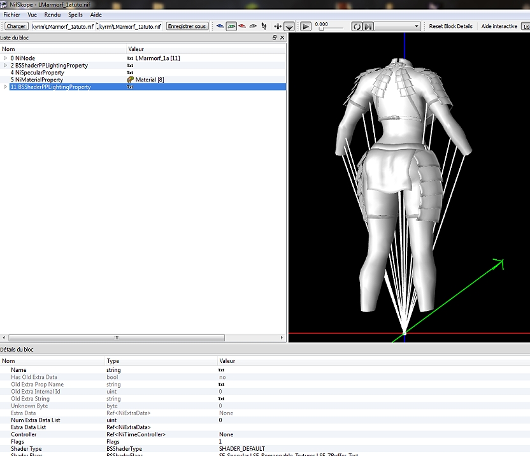This screenshot has width=530, height=456.
Task: Click the SHADER_DEFAULT value
Action: [x=242, y=449]
